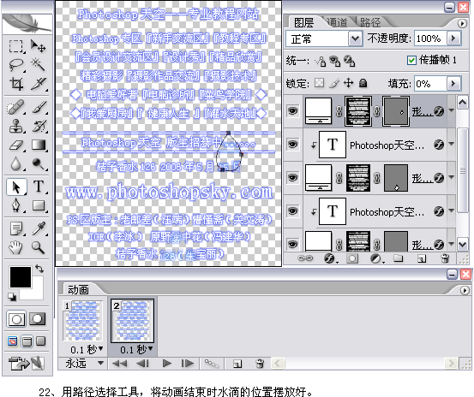Create a new layer in Layers panel

tap(422, 258)
